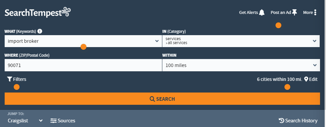326x127 pixels.
Task: Click the 90071 ZIP code field
Action: [x=83, y=65]
